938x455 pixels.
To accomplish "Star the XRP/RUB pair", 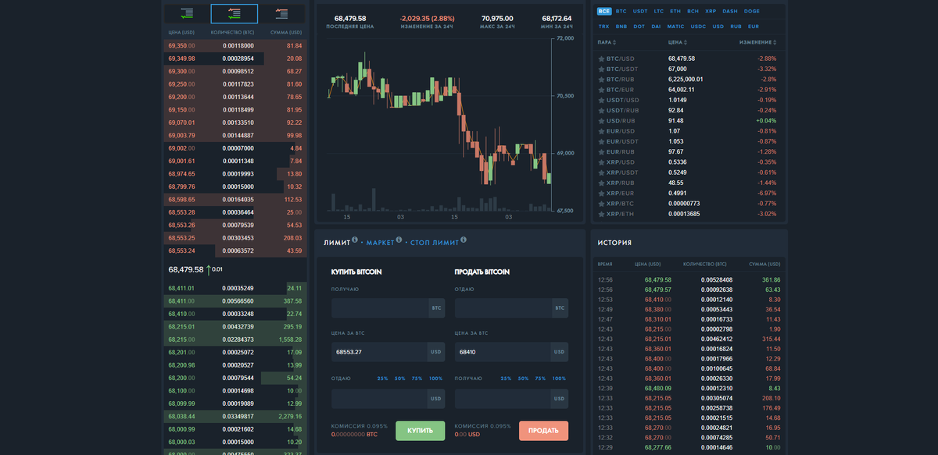I will click(x=601, y=183).
